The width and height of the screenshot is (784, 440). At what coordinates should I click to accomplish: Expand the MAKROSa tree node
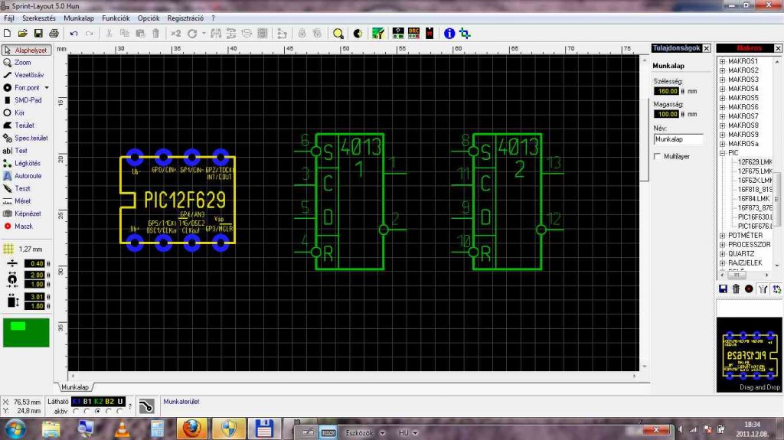tap(722, 144)
